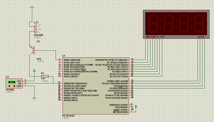Click the RC0 pin label on PIC
This screenshot has width=214, height=122.
(112, 60)
